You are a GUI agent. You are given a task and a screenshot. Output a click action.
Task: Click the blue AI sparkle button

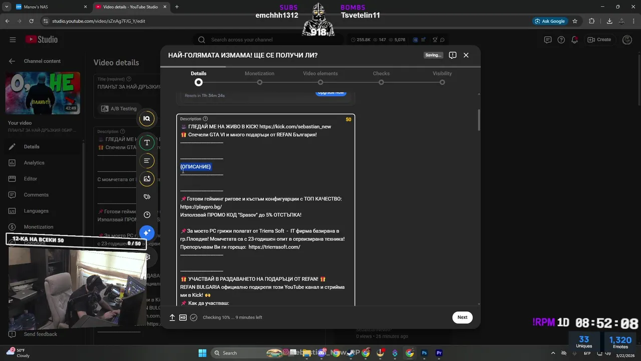point(147,233)
